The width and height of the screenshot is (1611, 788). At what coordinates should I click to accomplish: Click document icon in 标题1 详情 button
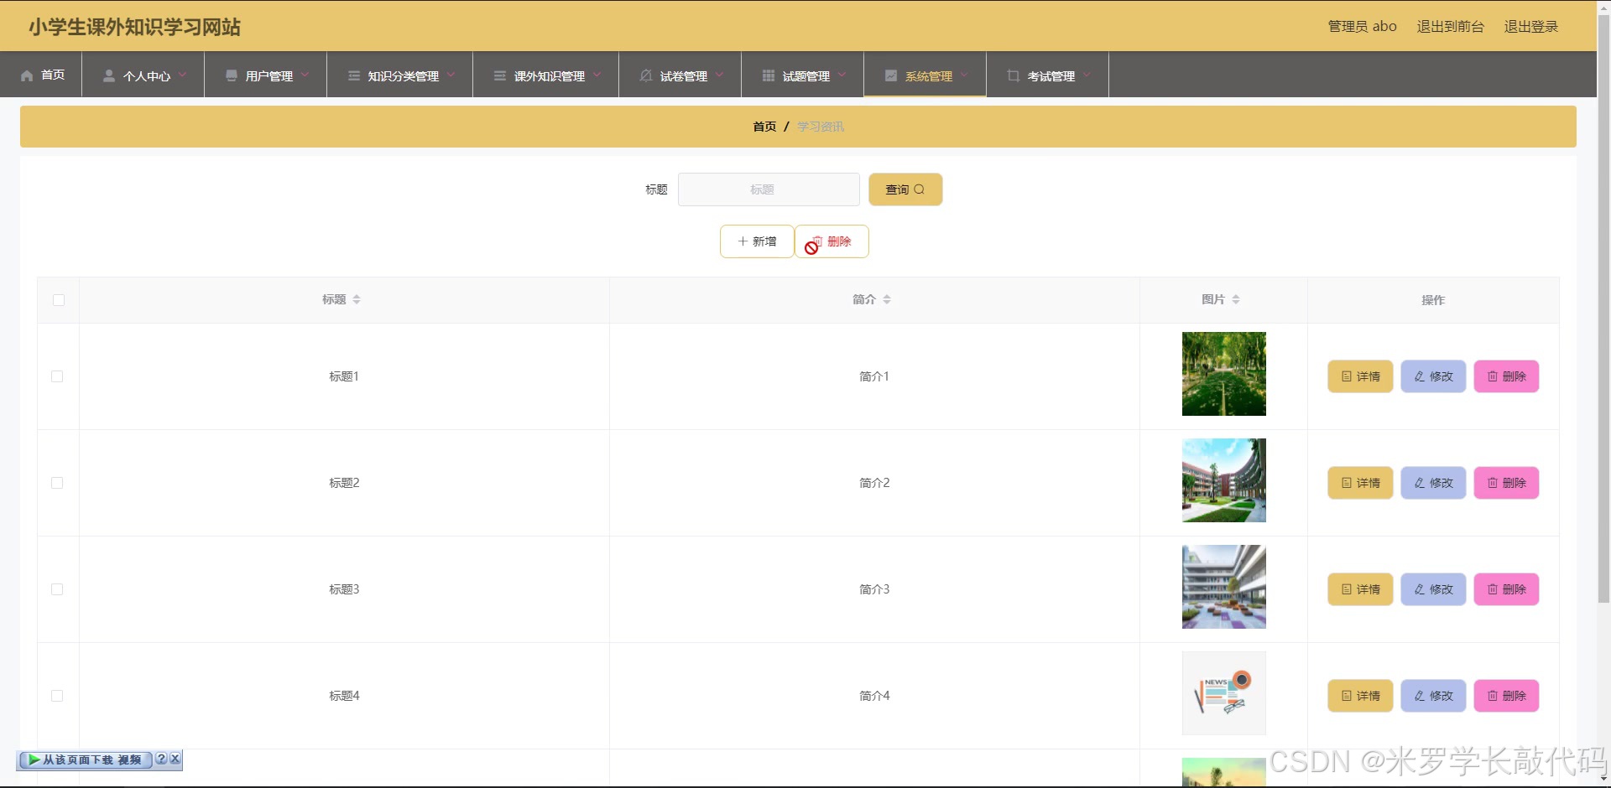1347,376
